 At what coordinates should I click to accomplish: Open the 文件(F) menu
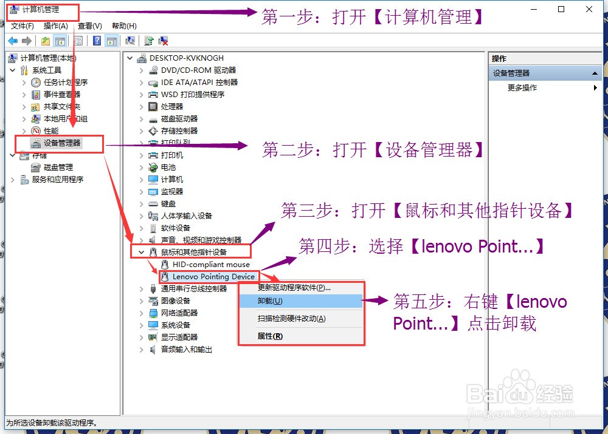point(22,26)
